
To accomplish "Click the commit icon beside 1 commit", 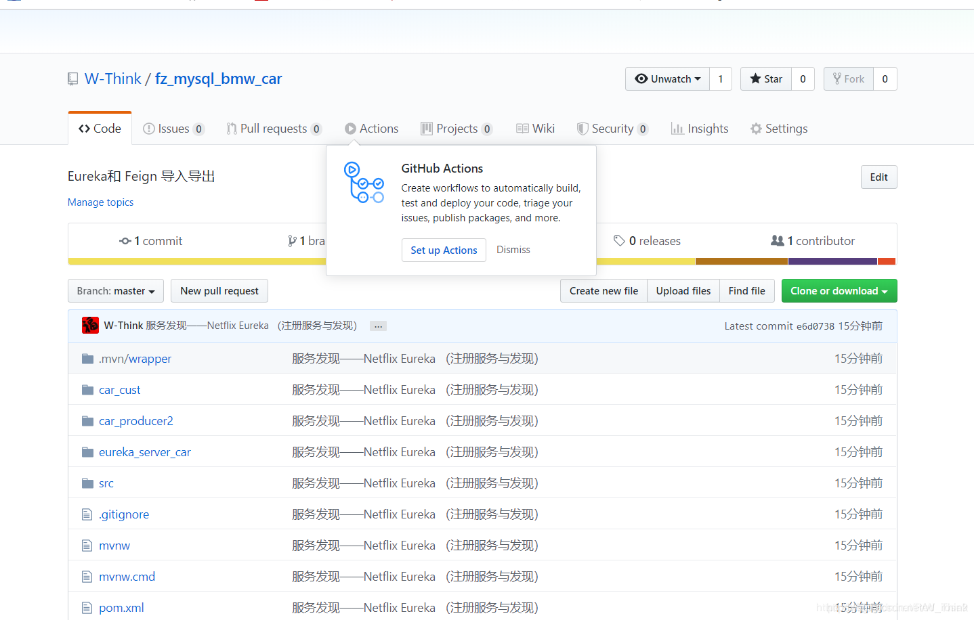I will pos(125,241).
